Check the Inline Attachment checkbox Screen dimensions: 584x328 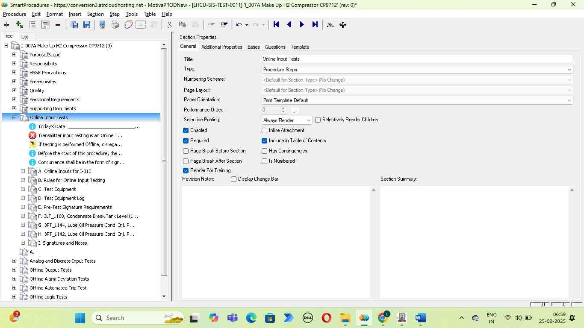264,130
